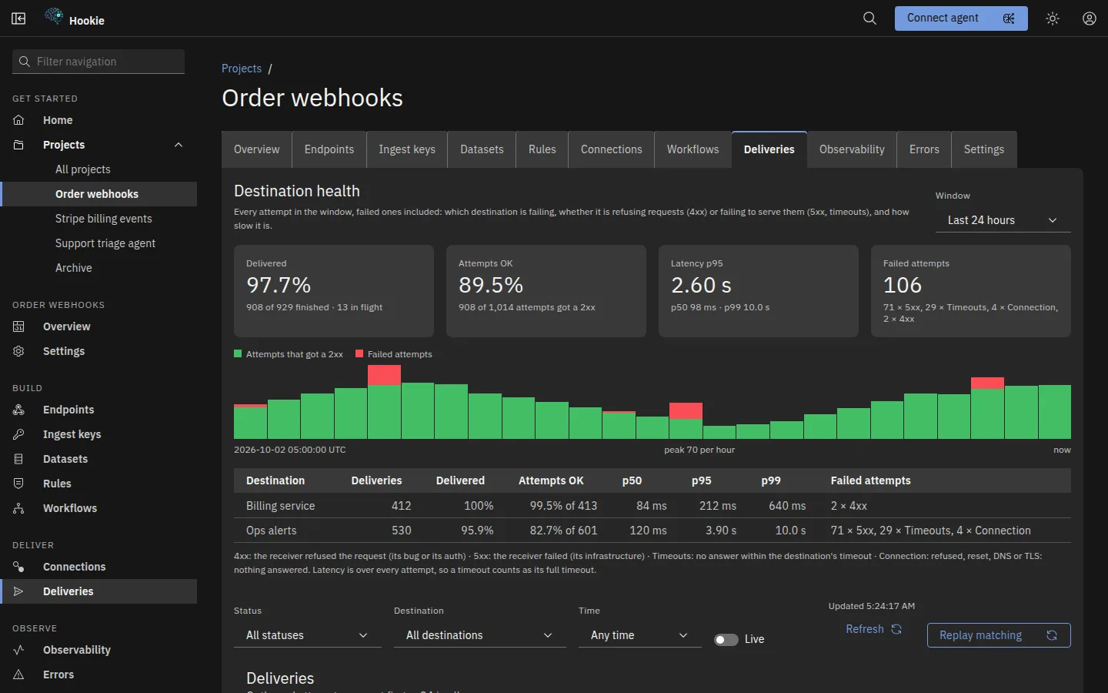
Task: Switch to the Connections tab
Action: click(x=611, y=149)
